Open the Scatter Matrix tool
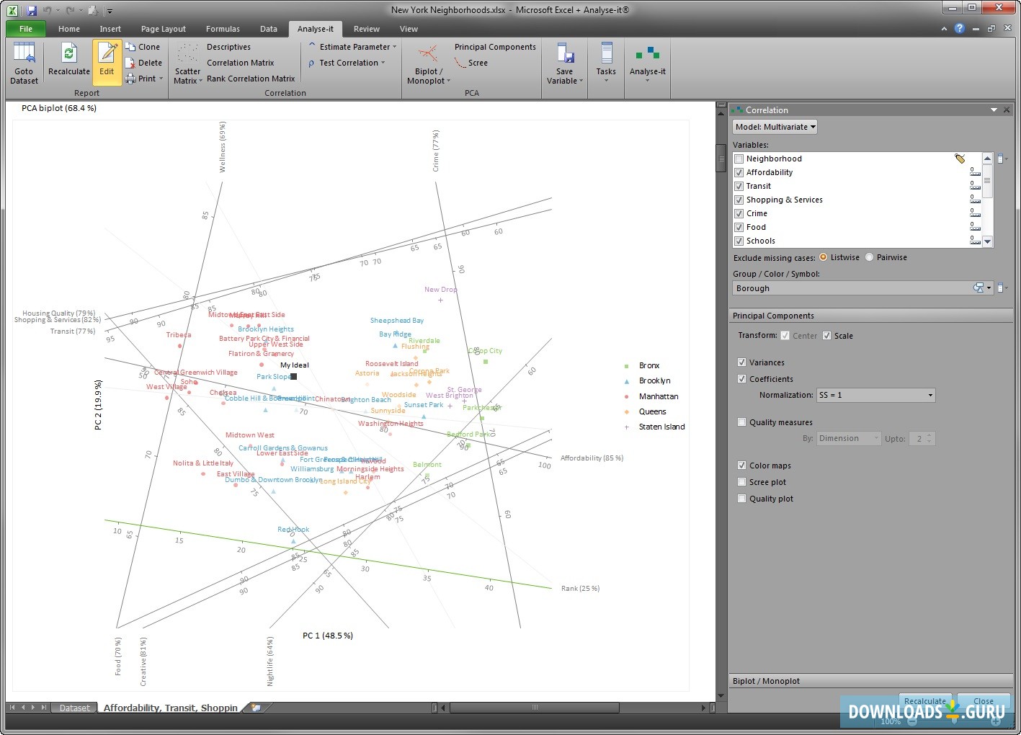 tap(187, 62)
